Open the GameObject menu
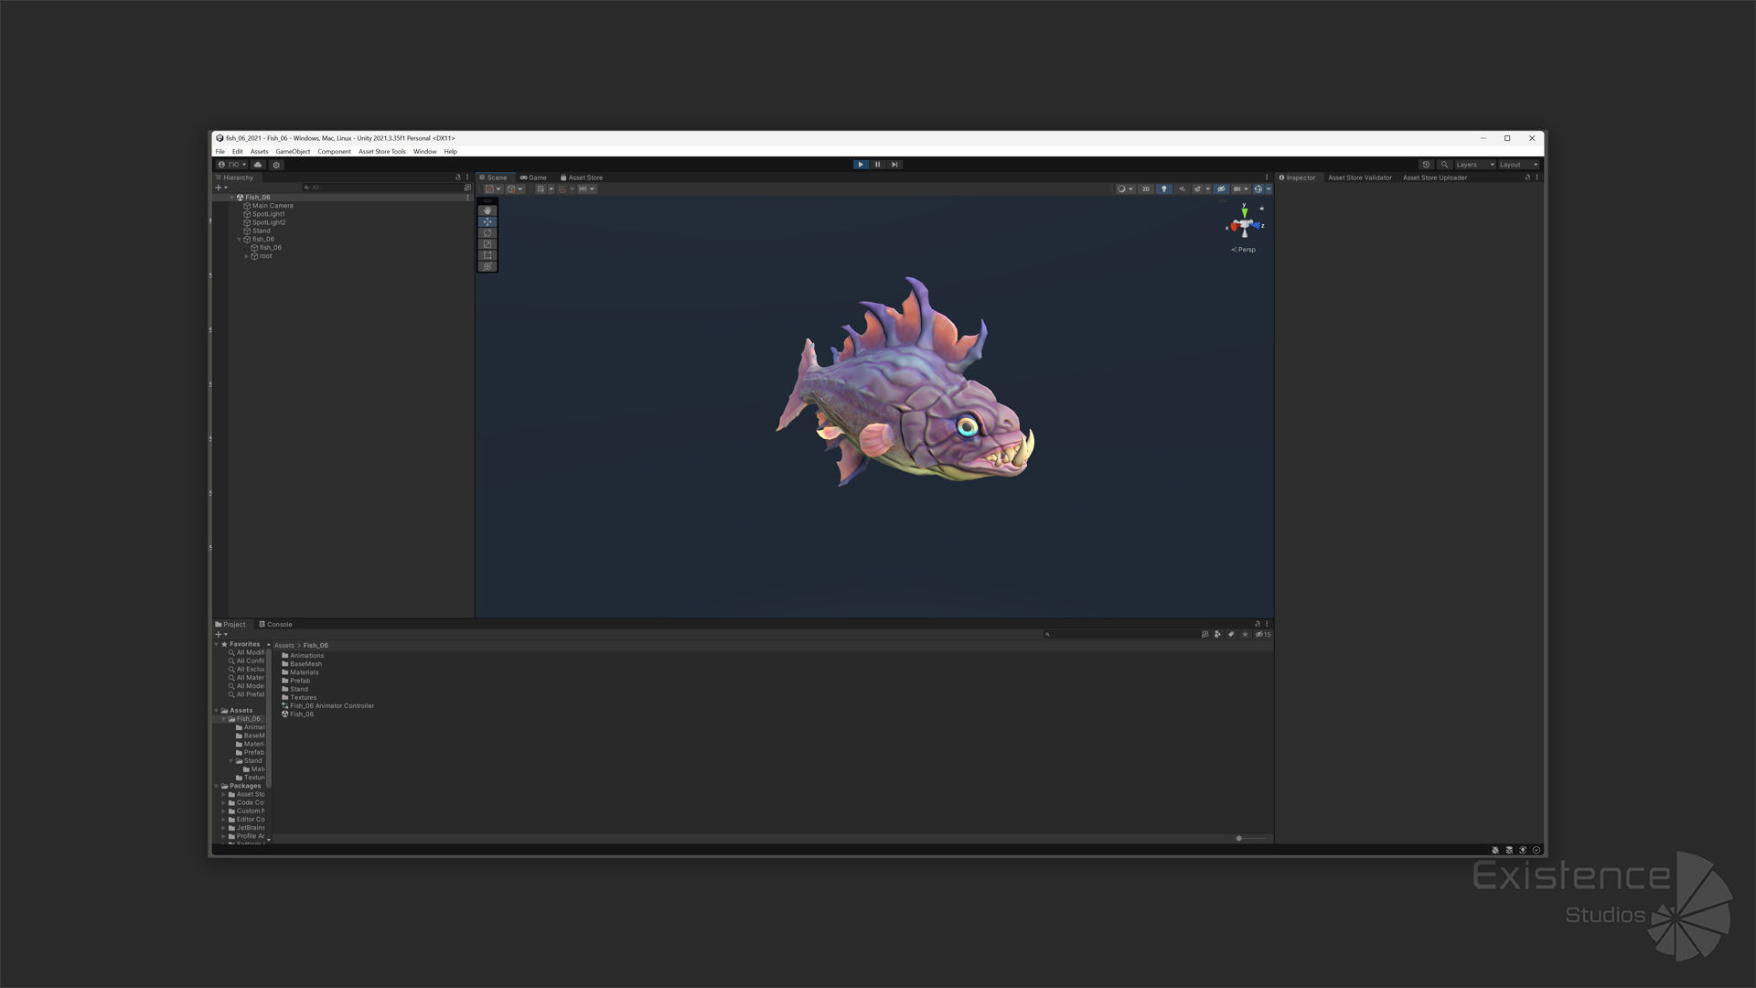 coord(293,152)
